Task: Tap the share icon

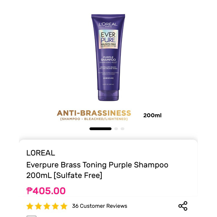Action: [183, 206]
